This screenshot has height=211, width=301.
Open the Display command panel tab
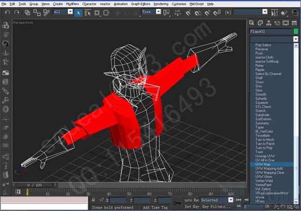[x=286, y=23]
